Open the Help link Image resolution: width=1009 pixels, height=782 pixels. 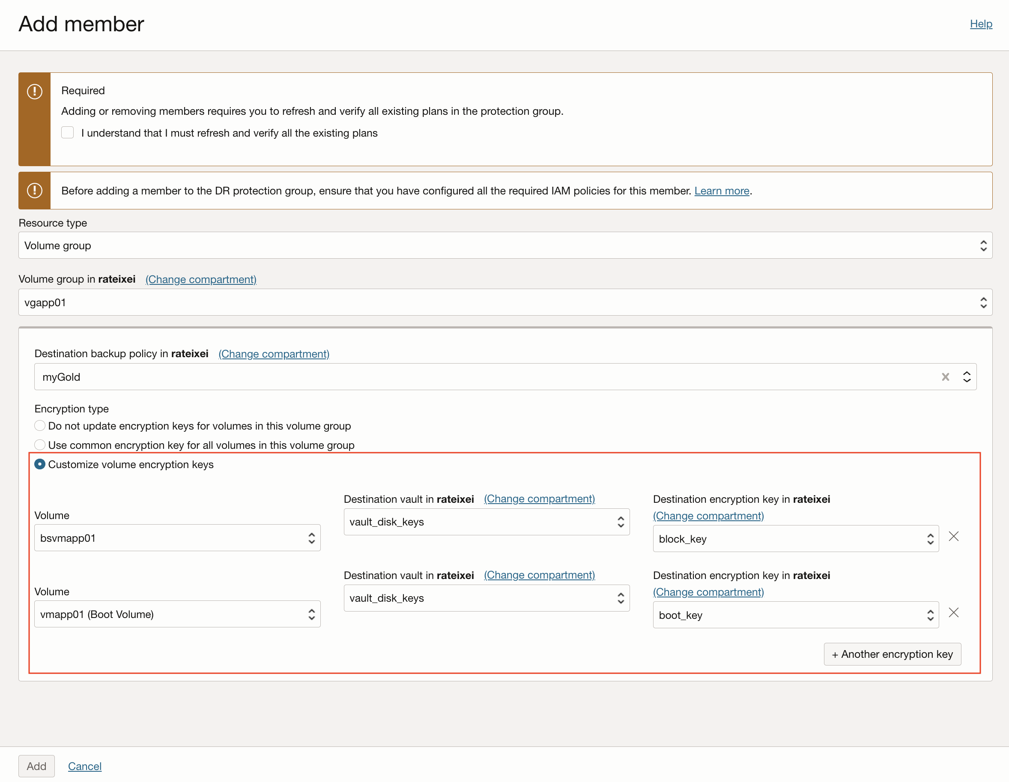[980, 24]
